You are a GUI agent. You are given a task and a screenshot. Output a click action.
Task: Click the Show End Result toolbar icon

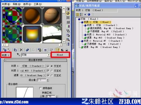coord(58,50)
